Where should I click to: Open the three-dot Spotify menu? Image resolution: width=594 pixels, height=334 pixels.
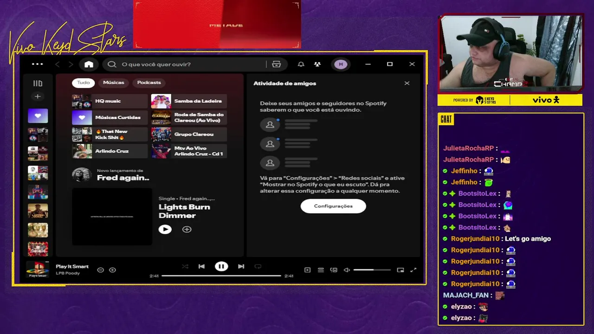pos(37,64)
